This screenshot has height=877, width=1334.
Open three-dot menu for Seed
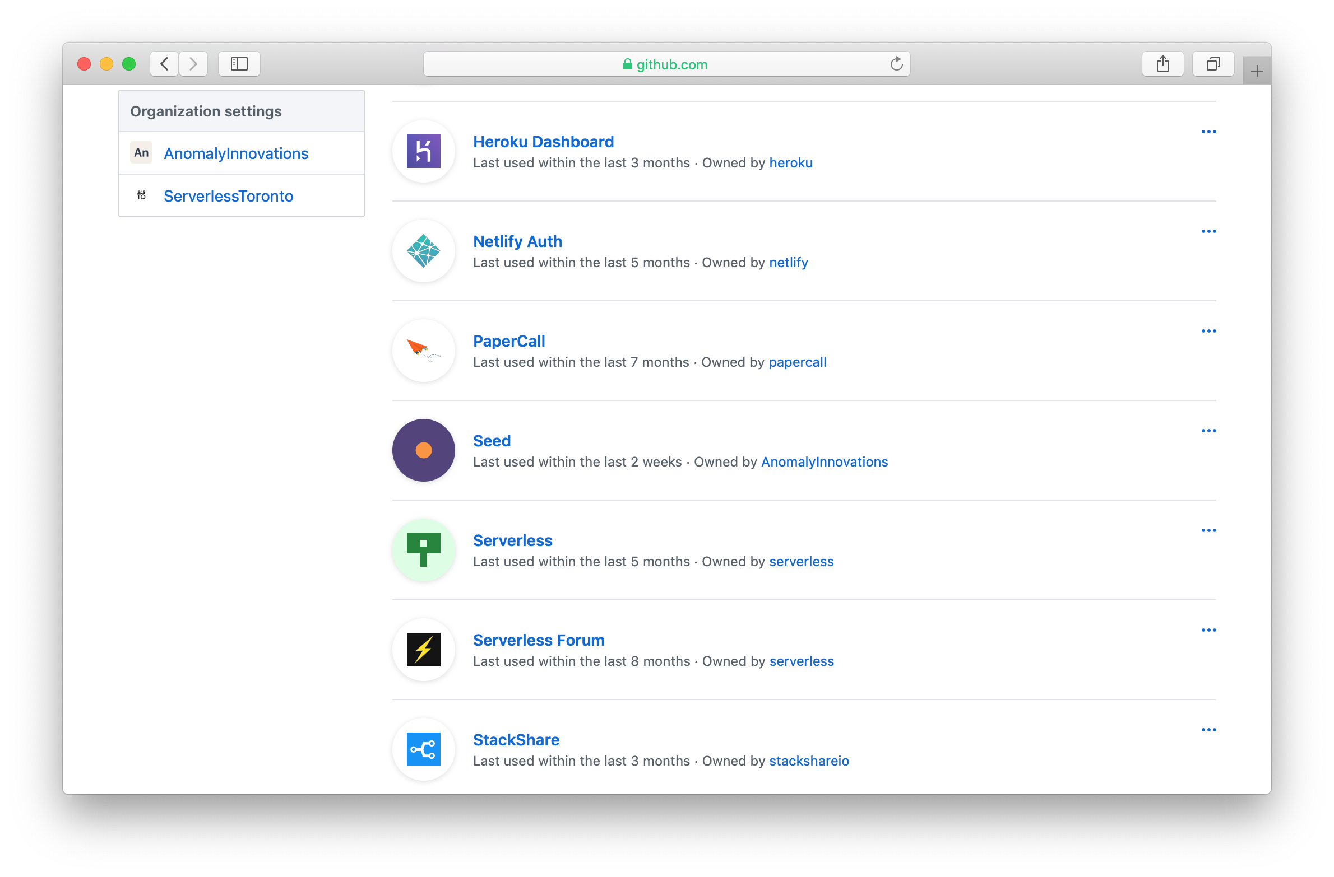point(1208,431)
